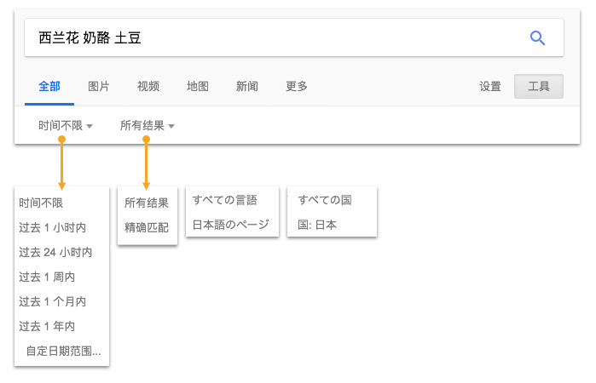Expand the 所有结果 dropdown
This screenshot has width=596, height=383.
[148, 126]
